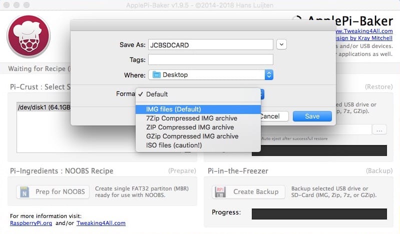Select /dev/disk1 (64.1GB) in the list
The height and width of the screenshot is (234, 400).
(x=44, y=107)
